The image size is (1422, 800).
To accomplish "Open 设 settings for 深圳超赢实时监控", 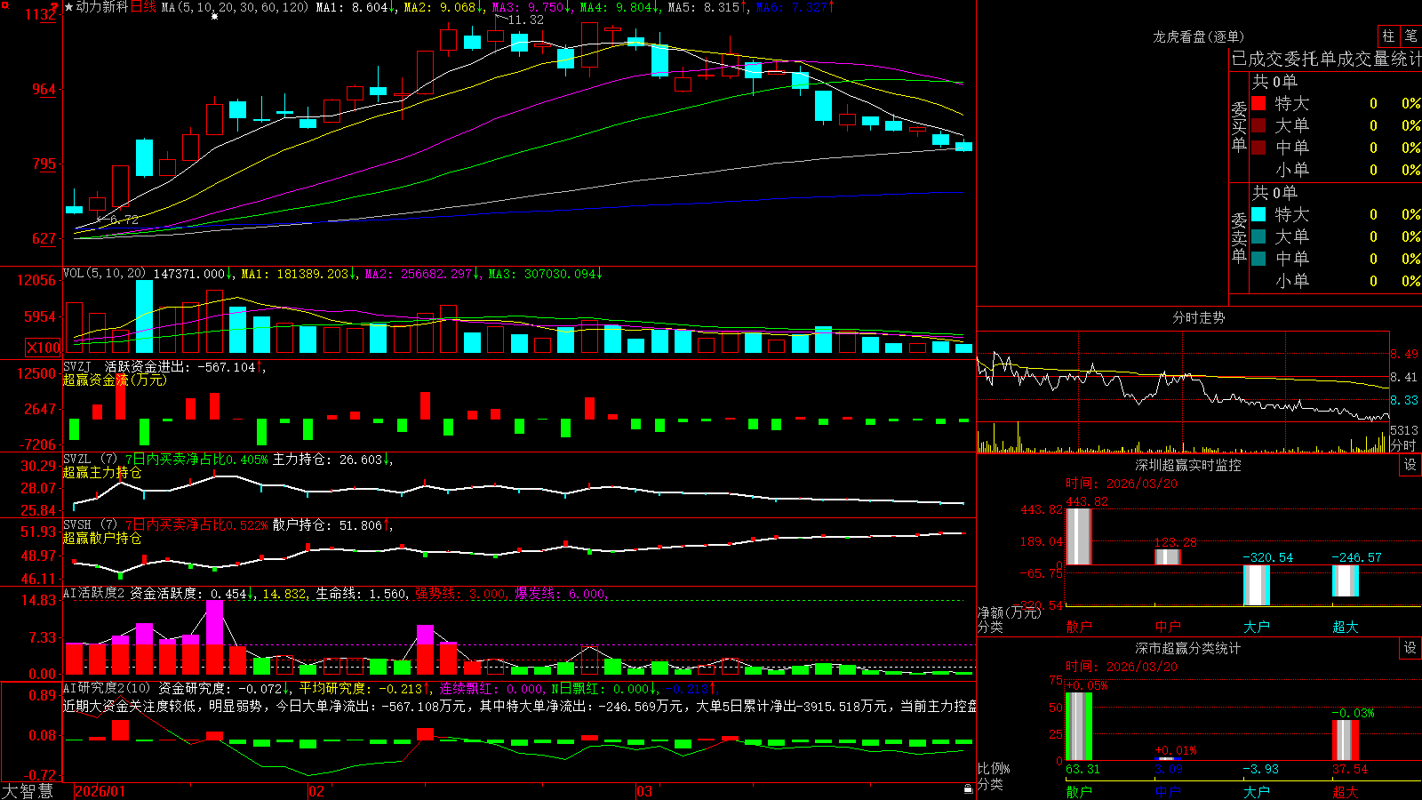I will (x=1410, y=465).
